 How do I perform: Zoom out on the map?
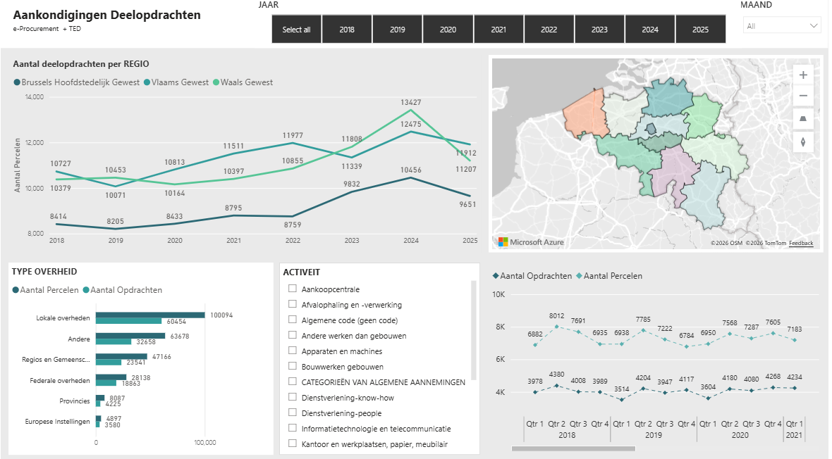click(x=803, y=96)
